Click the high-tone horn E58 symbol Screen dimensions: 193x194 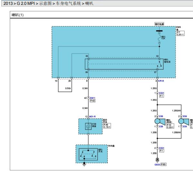click(160, 121)
